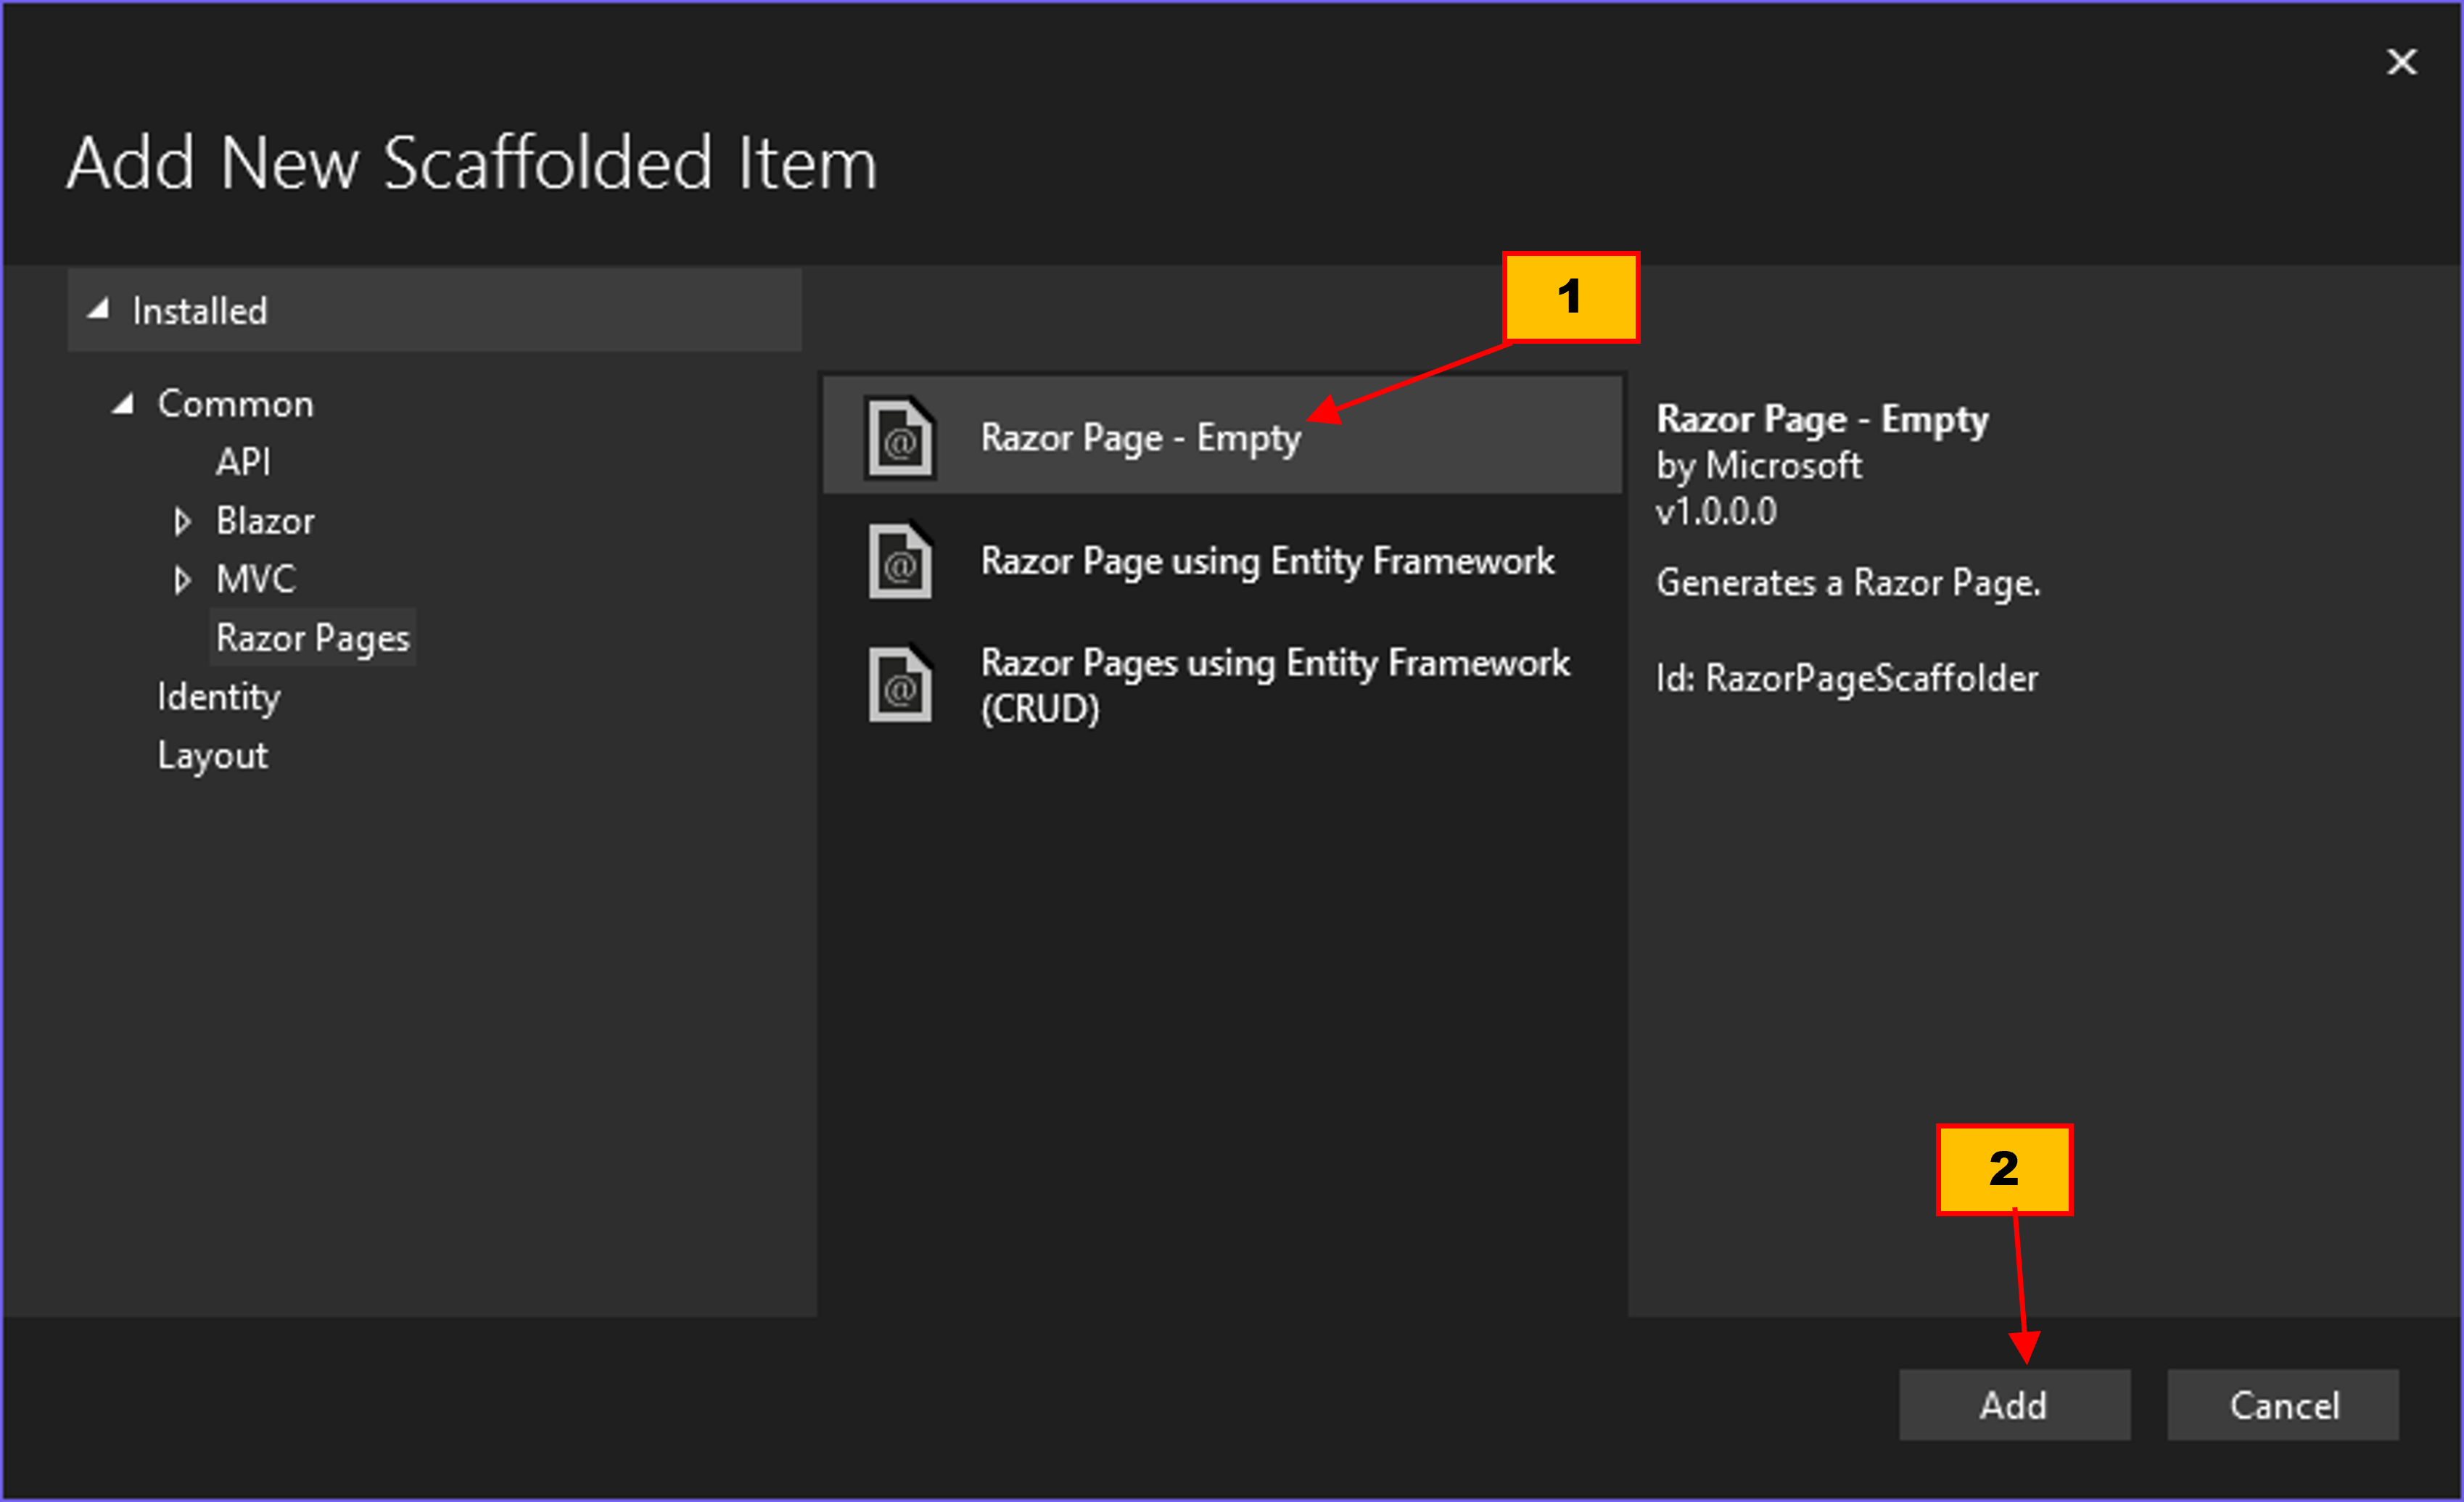Click the Razor Page - Empty file icon
The width and height of the screenshot is (2464, 1502).
click(899, 439)
